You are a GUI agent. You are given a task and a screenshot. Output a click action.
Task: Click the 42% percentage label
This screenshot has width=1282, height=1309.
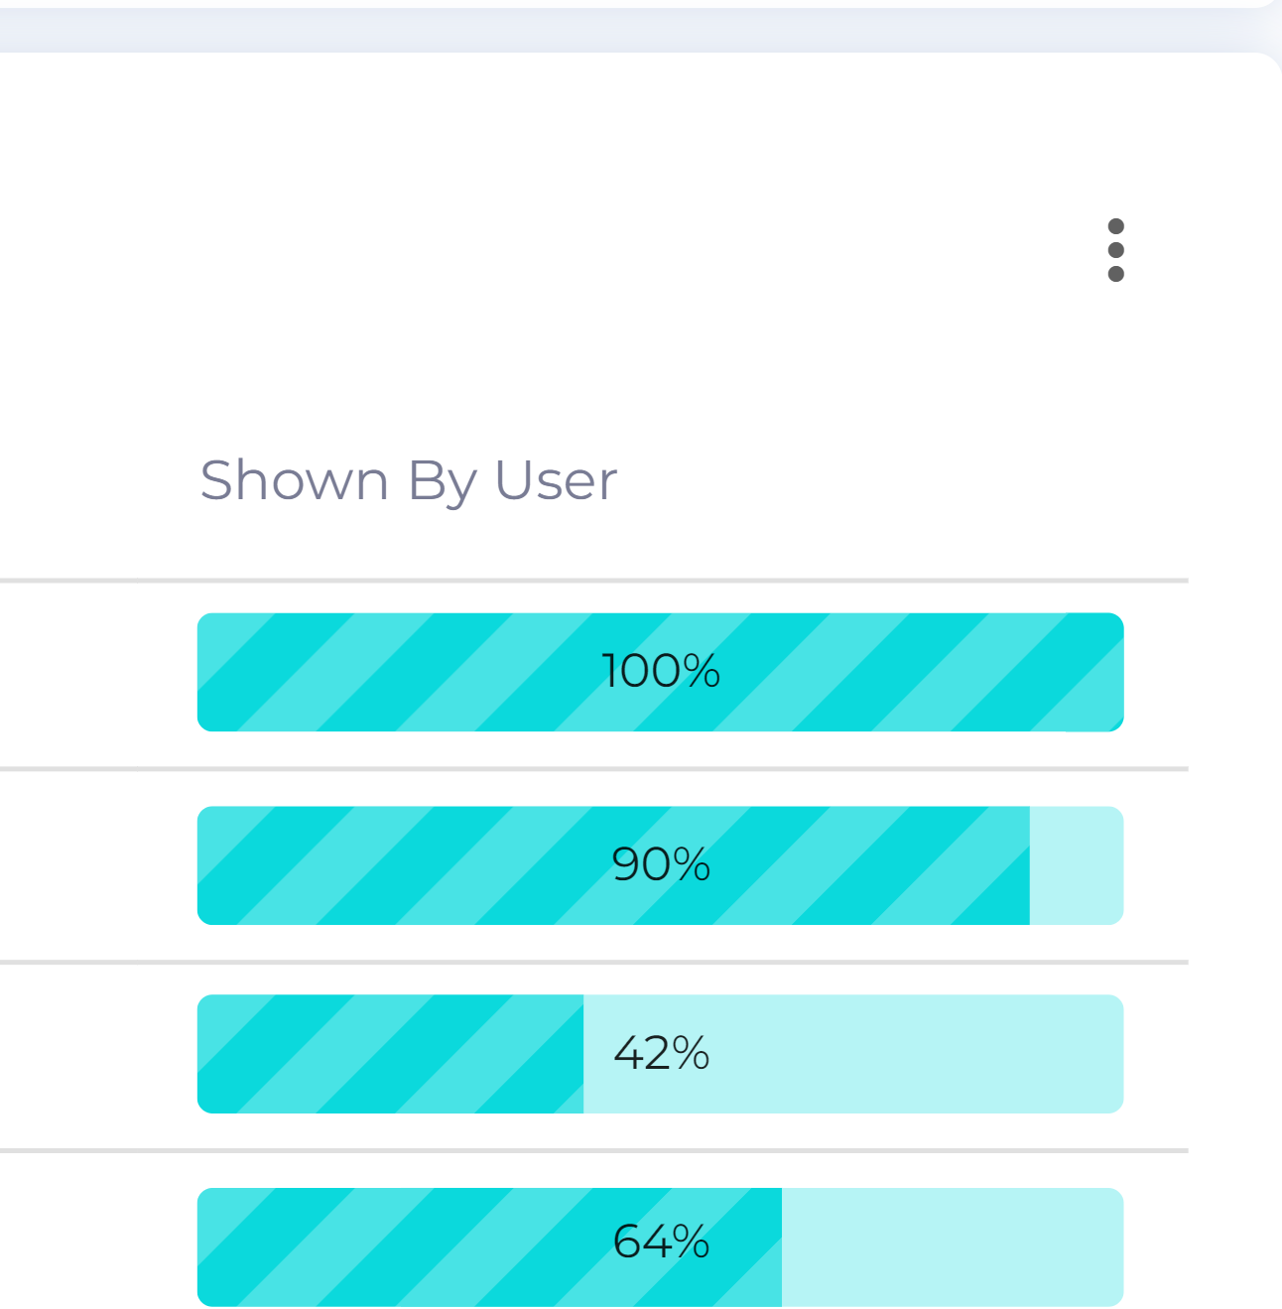pos(661,1053)
